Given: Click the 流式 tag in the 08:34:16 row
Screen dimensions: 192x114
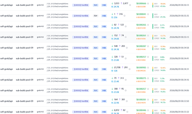Looking at the screenshot, I should click(95, 80).
